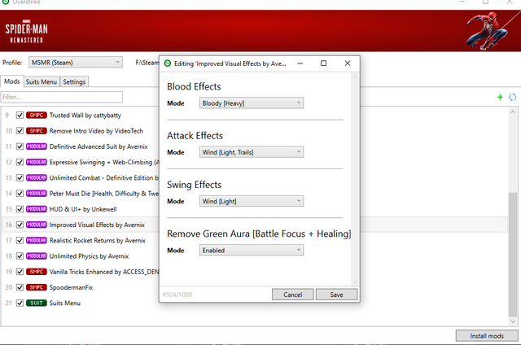521x345 pixels.
Task: Open Attack Effects Mode dropdown
Action: [x=252, y=152]
